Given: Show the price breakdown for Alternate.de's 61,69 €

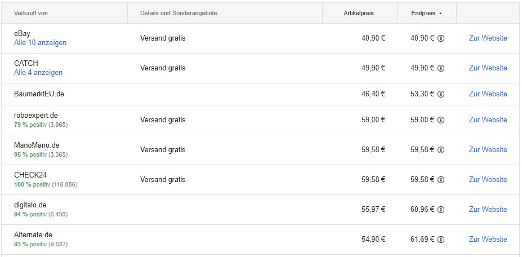Looking at the screenshot, I should point(441,240).
